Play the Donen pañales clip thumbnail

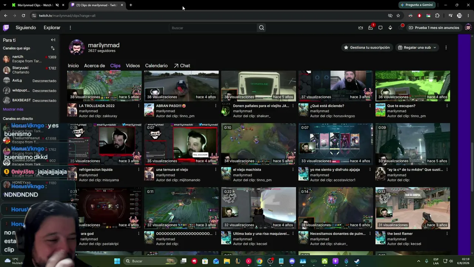point(258,86)
